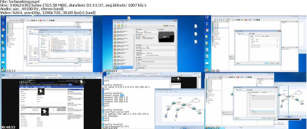Image resolution: width=307 pixels, height=129 pixels.
Task: Click the 'Size: 540624392 bytes' info line
Action: tap(73, 5)
